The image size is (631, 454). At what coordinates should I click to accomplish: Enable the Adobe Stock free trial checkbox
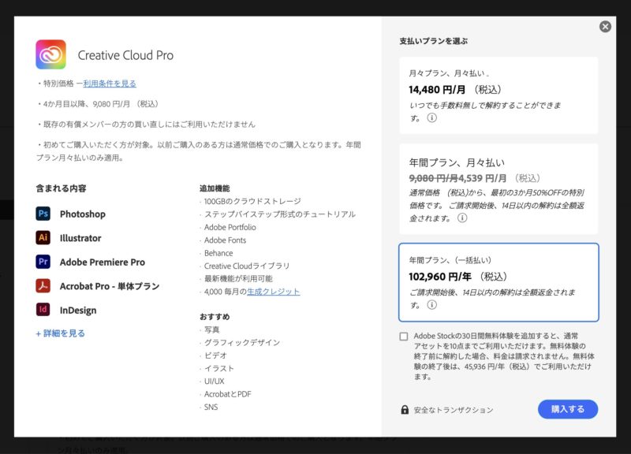[404, 337]
